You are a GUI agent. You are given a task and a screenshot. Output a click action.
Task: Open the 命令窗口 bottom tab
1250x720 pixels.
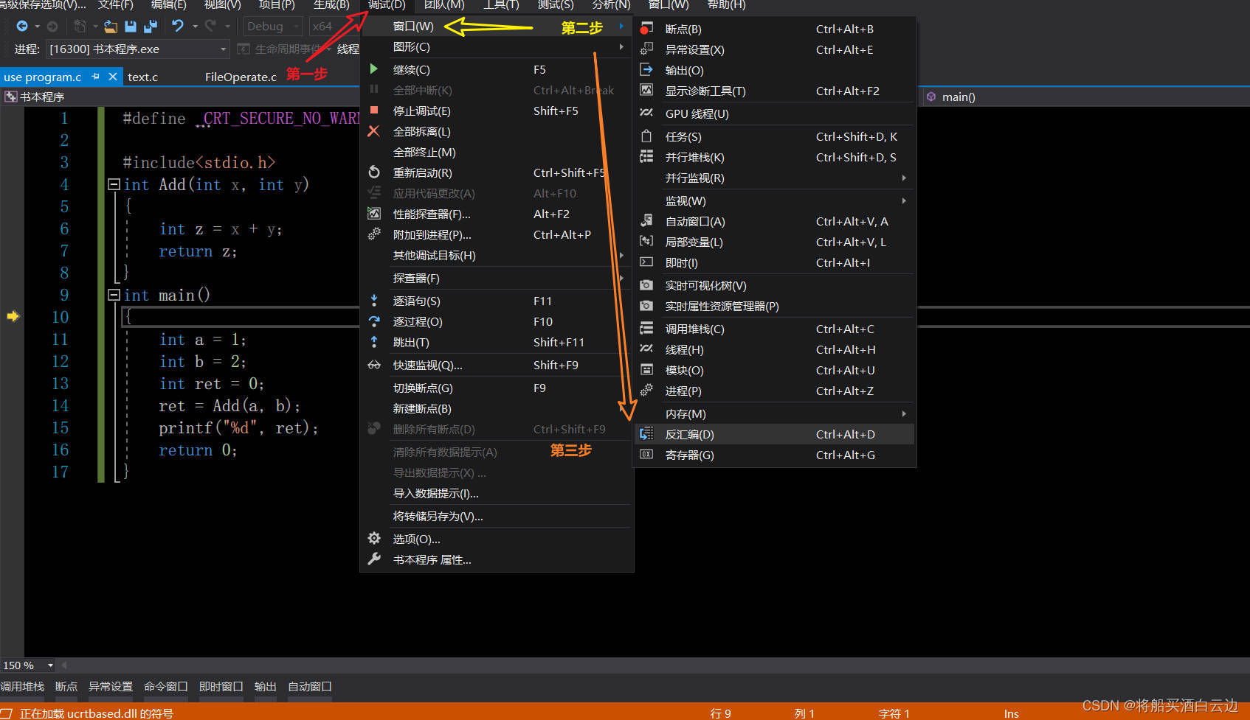(x=166, y=686)
